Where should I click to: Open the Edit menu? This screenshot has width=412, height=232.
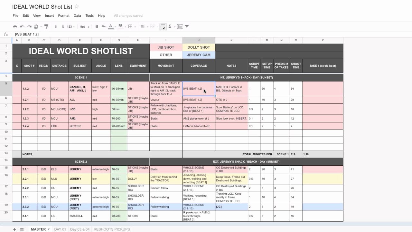point(26,15)
